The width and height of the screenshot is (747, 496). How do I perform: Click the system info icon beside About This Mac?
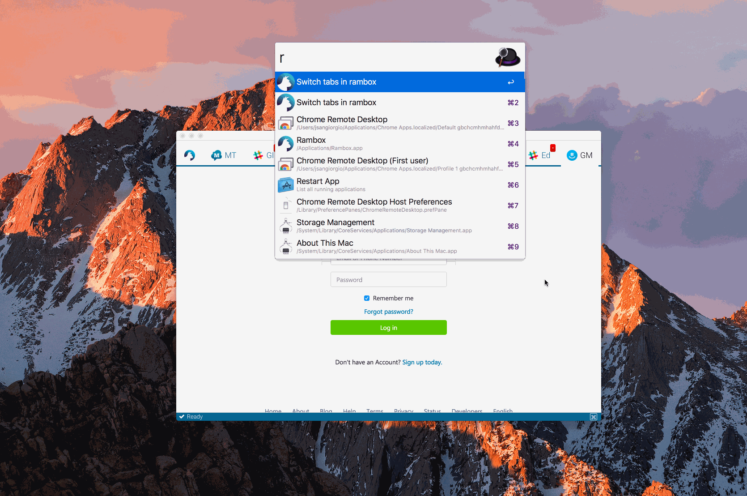tap(286, 247)
